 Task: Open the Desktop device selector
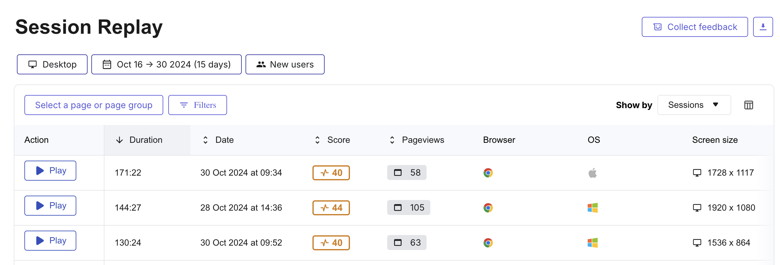coord(52,64)
